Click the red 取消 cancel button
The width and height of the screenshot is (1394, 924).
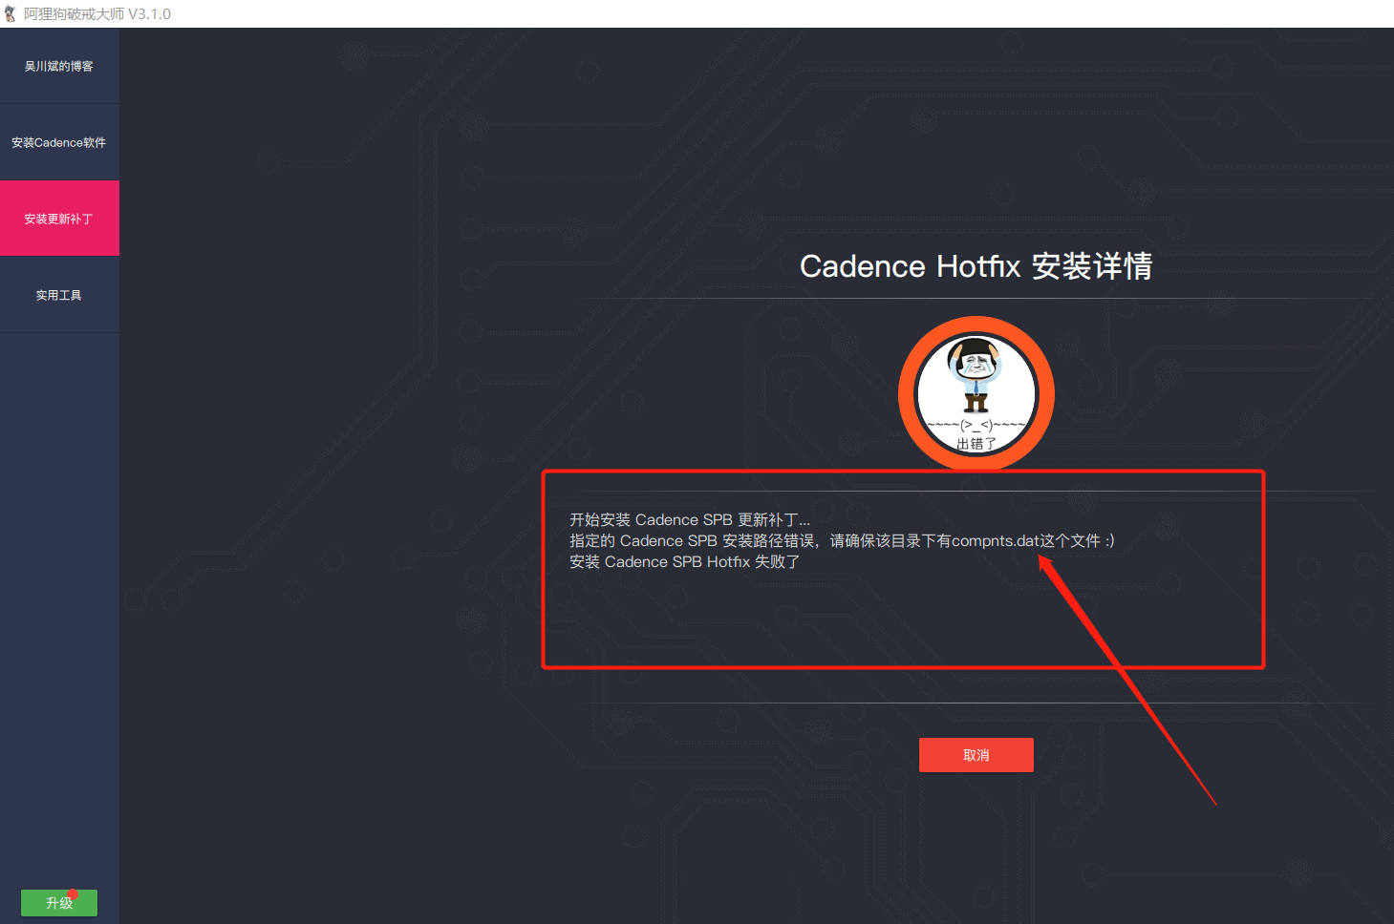click(976, 755)
